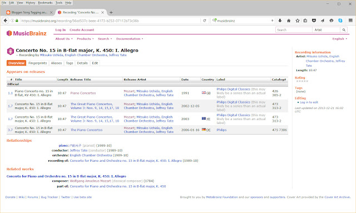Open the Philips label link

tap(221, 130)
